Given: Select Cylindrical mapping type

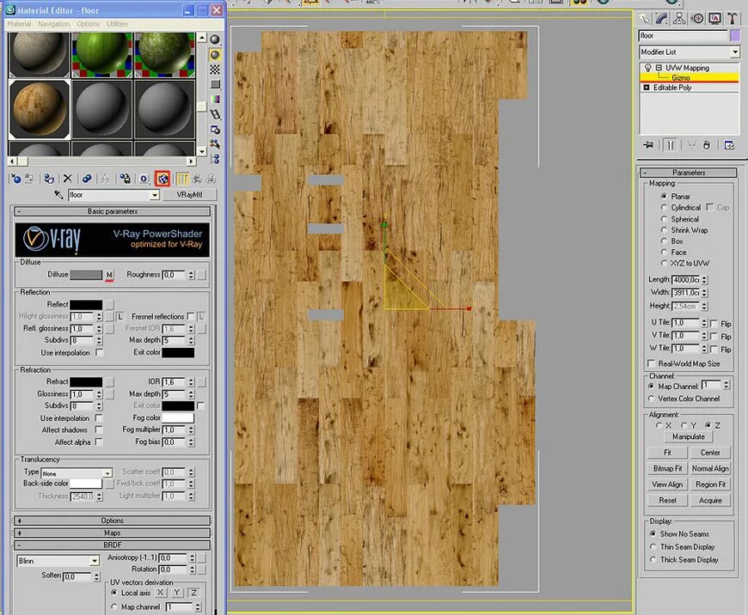Looking at the screenshot, I should (x=664, y=207).
